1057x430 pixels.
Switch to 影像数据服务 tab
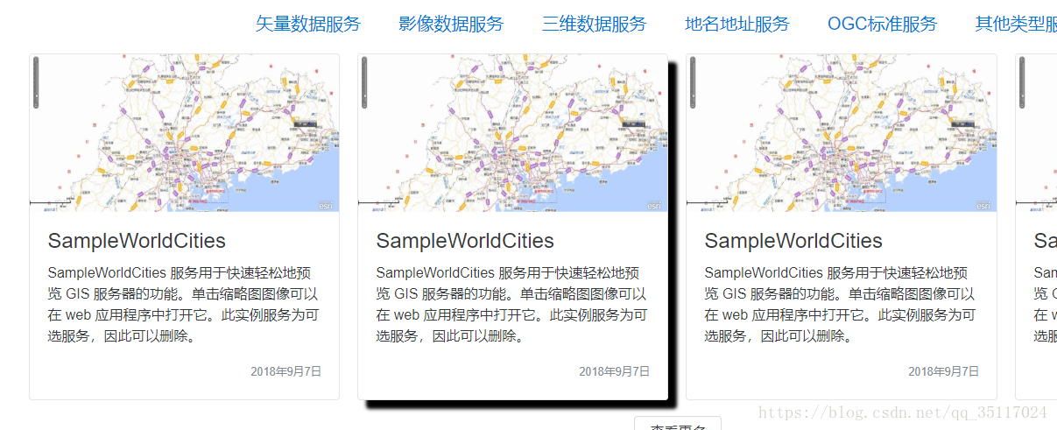click(451, 24)
